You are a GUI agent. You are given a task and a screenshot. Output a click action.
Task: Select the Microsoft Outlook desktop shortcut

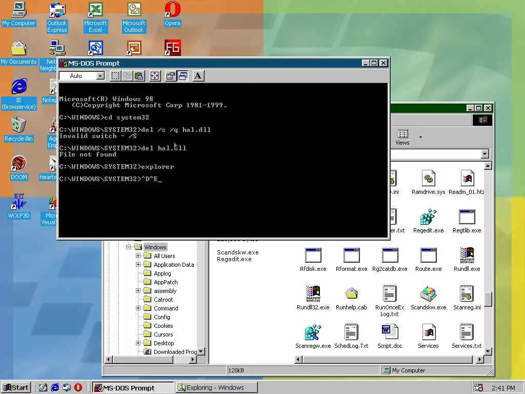click(x=134, y=17)
